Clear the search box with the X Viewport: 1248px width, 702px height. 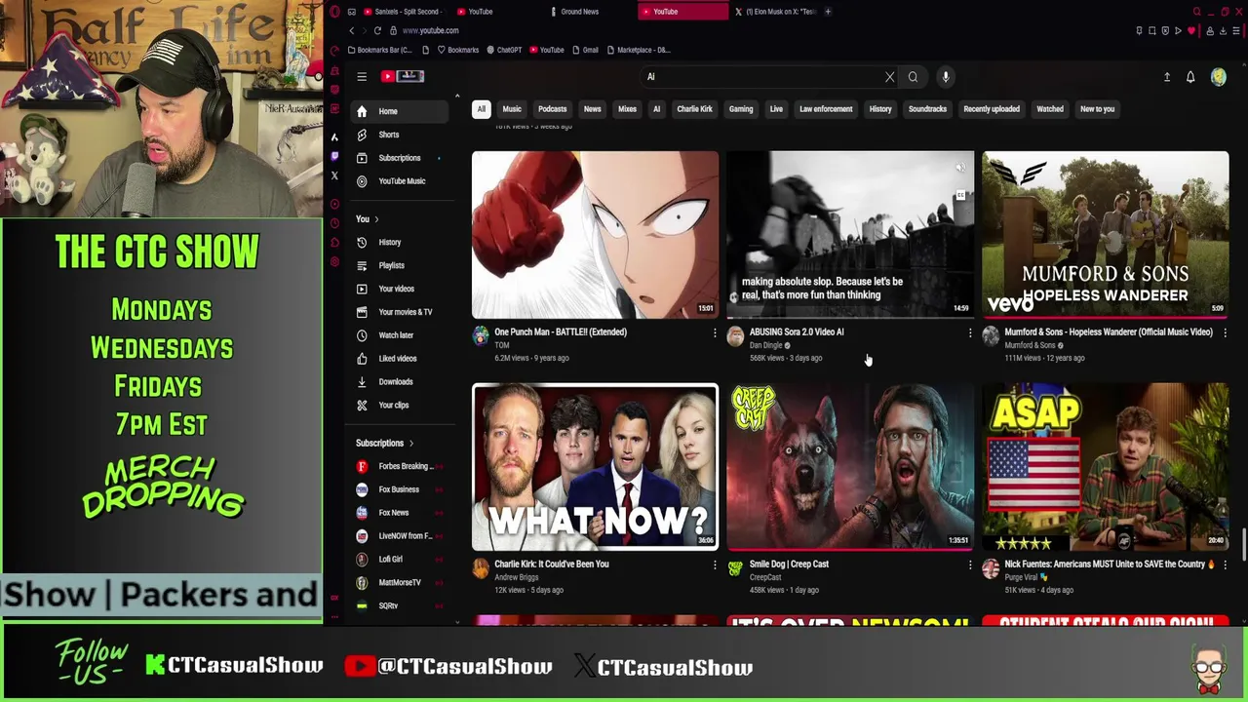tap(889, 77)
